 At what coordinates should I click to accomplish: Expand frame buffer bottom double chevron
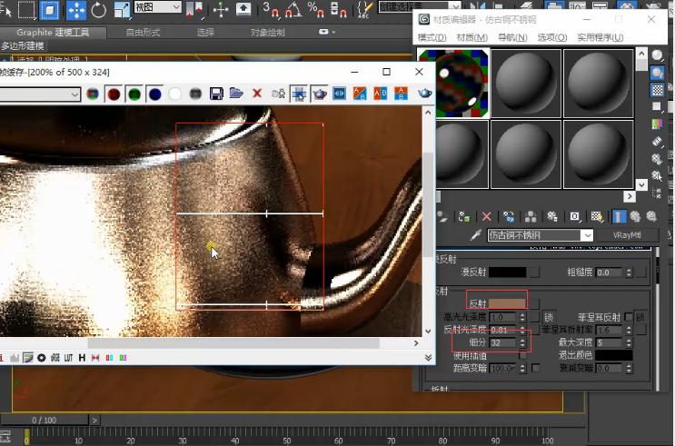point(428,357)
